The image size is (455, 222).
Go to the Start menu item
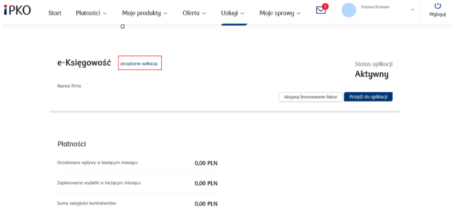coord(55,13)
